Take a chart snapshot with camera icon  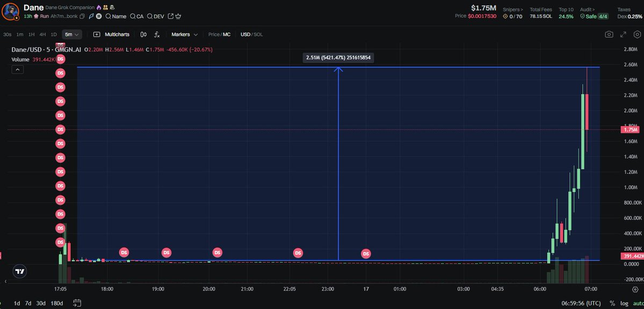tap(609, 34)
